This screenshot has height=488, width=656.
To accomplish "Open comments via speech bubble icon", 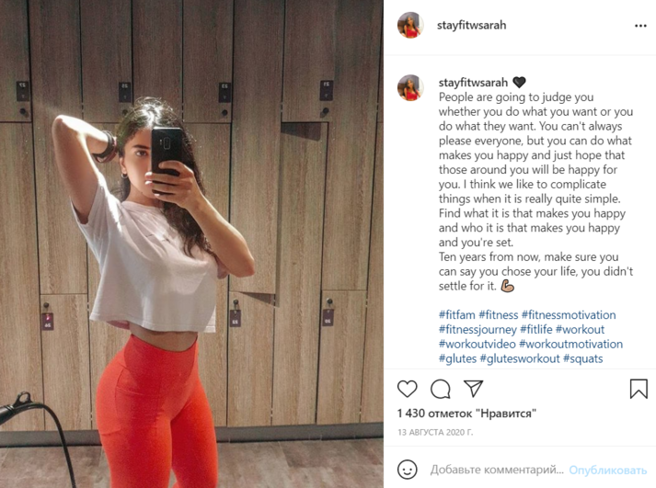I will pyautogui.click(x=441, y=389).
